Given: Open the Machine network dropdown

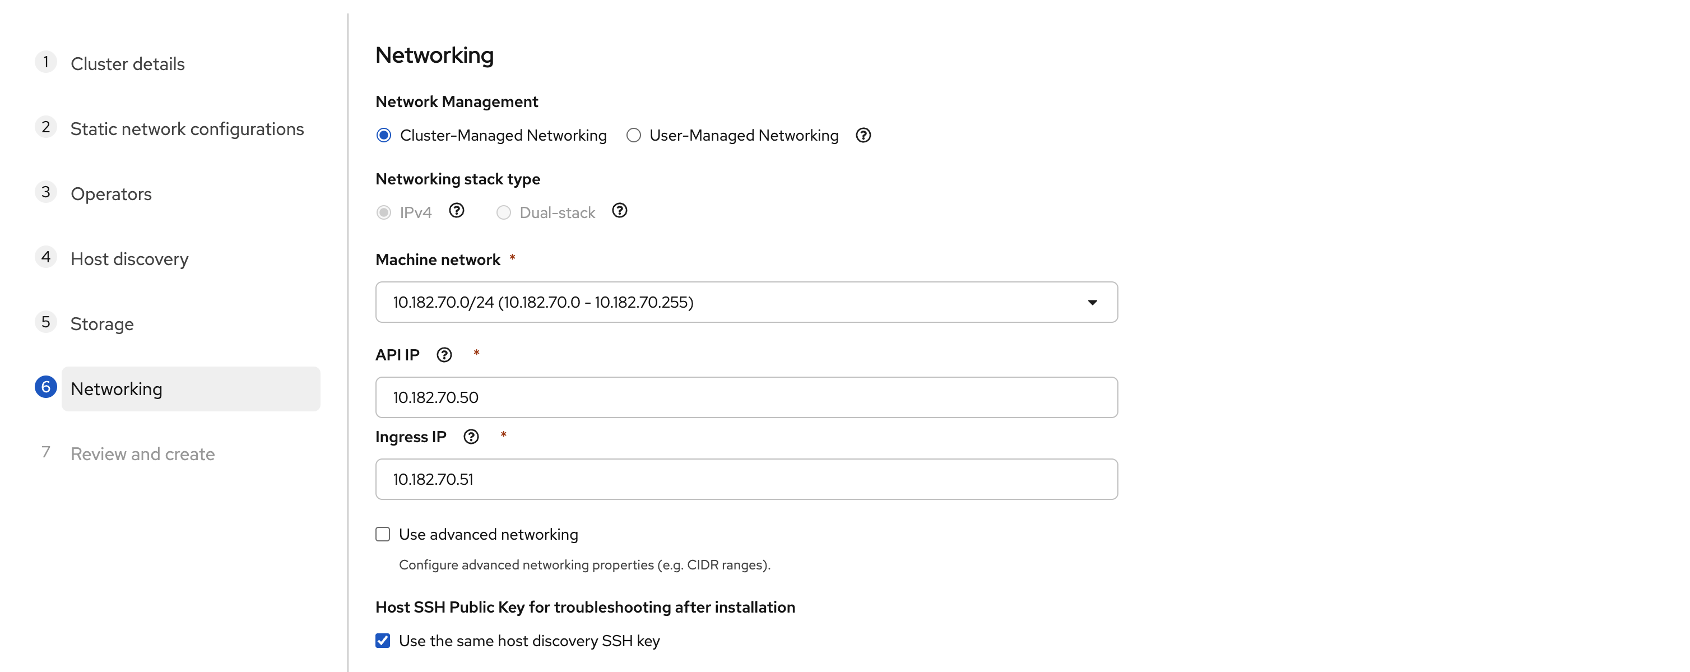Looking at the screenshot, I should pos(745,302).
